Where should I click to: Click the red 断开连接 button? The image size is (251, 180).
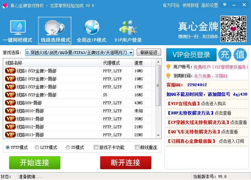[x=125, y=163]
